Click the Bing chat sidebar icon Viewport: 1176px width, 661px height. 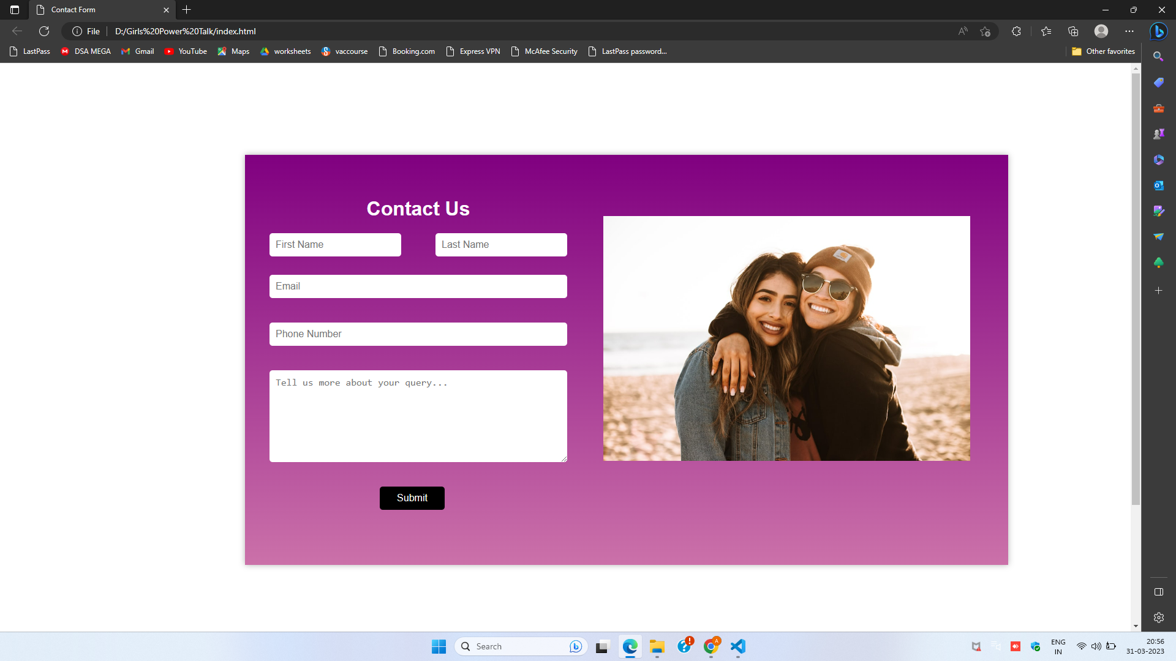1158,31
